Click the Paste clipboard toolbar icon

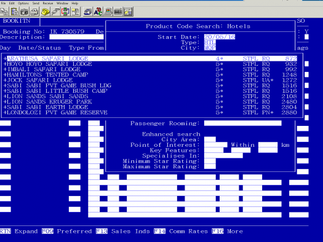pos(14,12)
